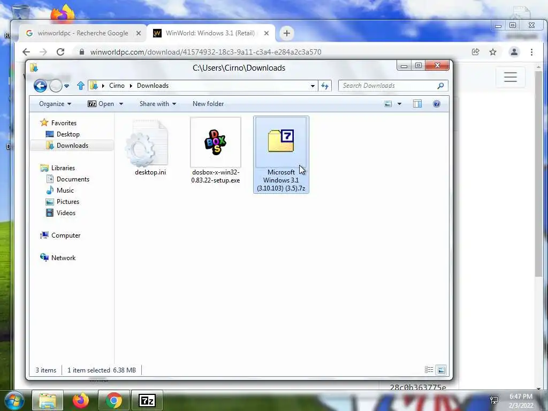Refresh the Downloads folder view

[325, 86]
